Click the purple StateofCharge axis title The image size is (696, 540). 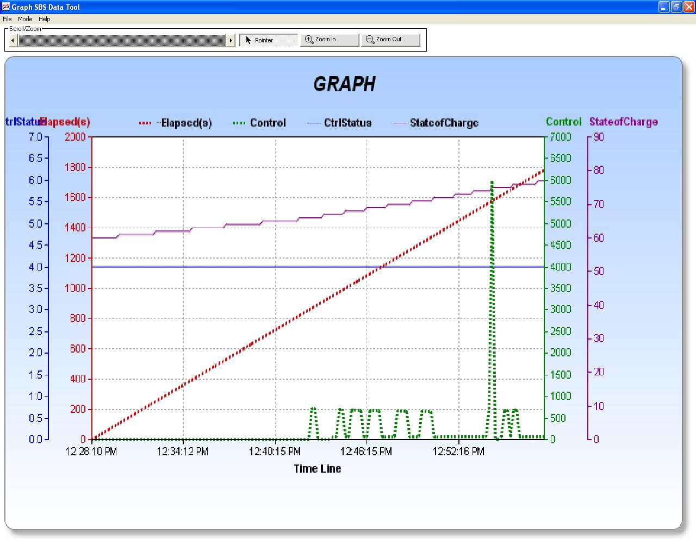pyautogui.click(x=624, y=122)
